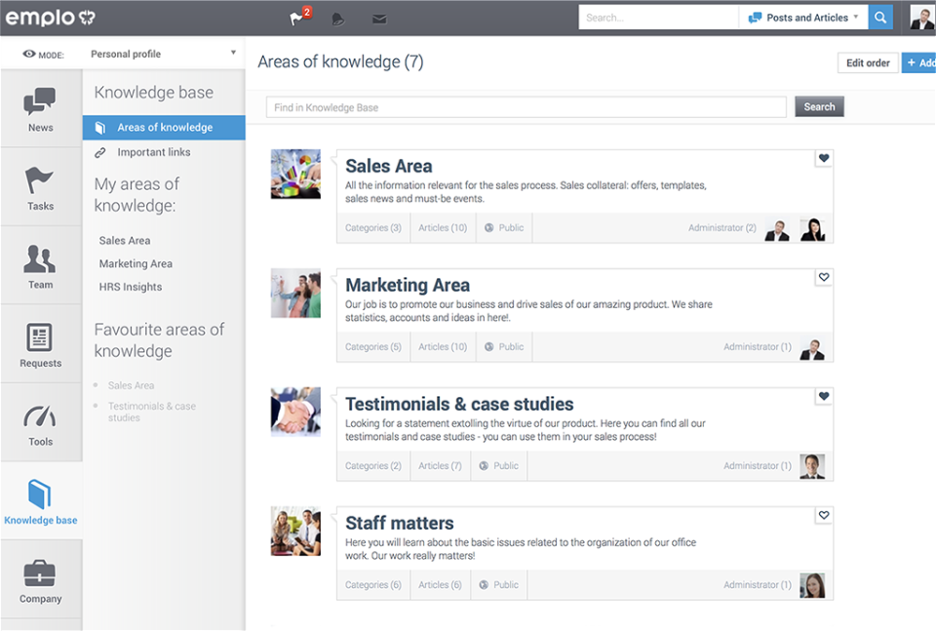Click the Edit order button

pyautogui.click(x=867, y=62)
